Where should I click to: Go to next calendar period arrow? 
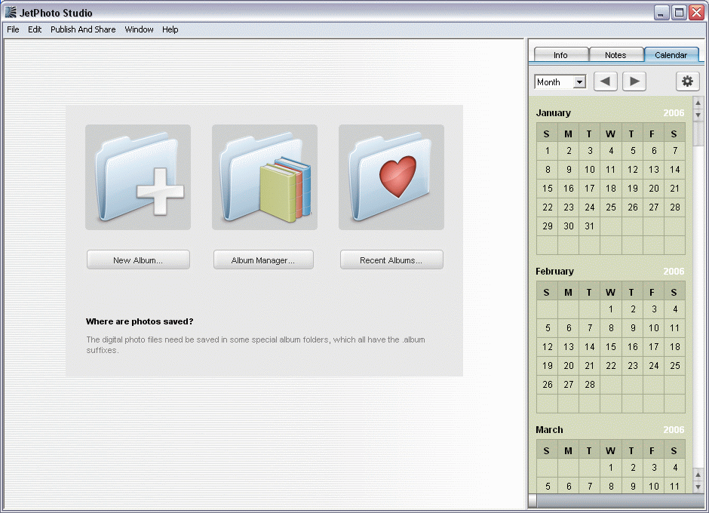coord(634,81)
